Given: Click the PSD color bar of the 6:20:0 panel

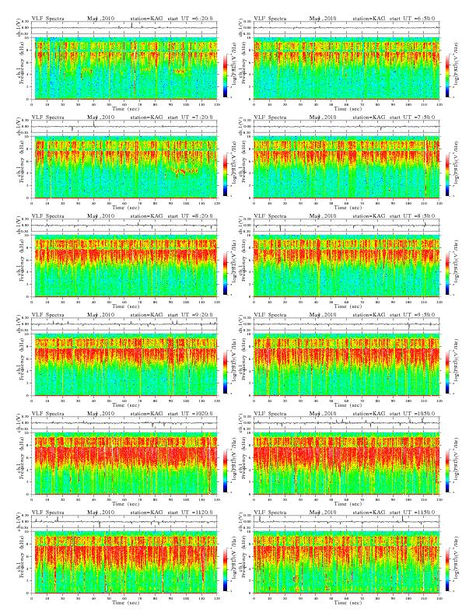Looking at the screenshot, I should [225, 75].
